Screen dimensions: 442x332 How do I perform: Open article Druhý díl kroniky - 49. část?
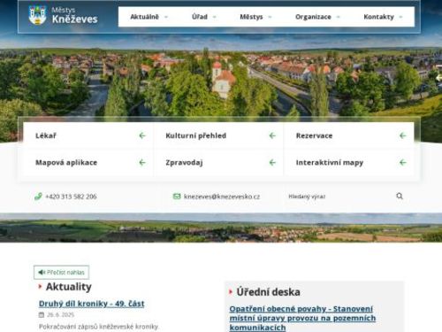pos(92,304)
